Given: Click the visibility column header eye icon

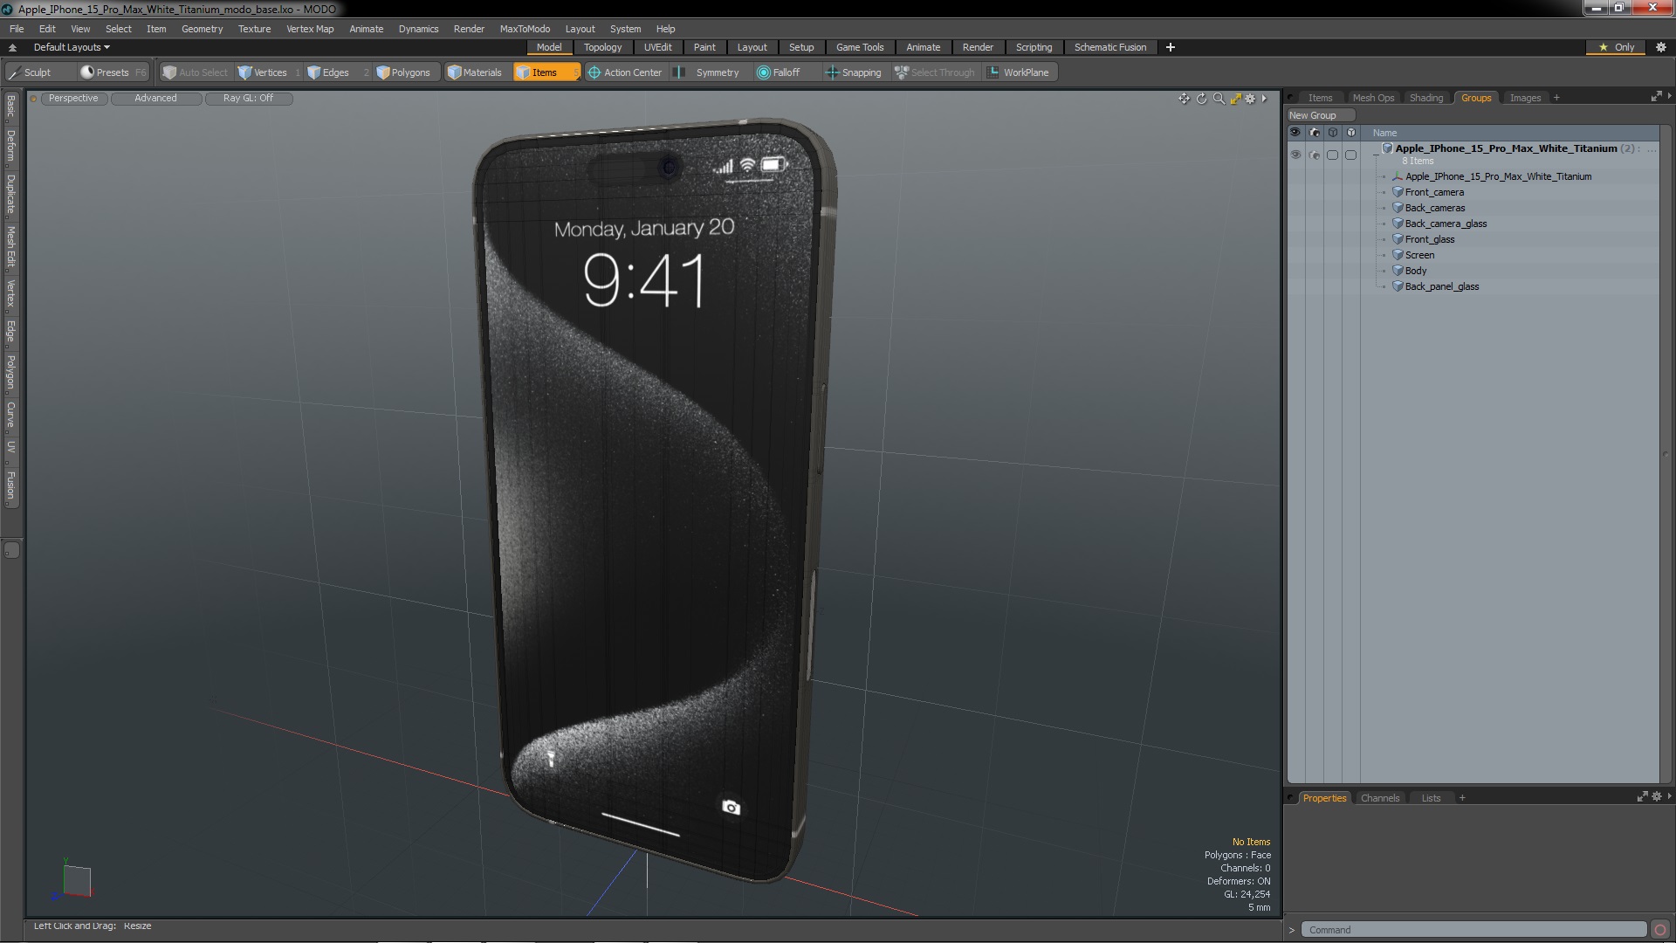Looking at the screenshot, I should tap(1295, 133).
